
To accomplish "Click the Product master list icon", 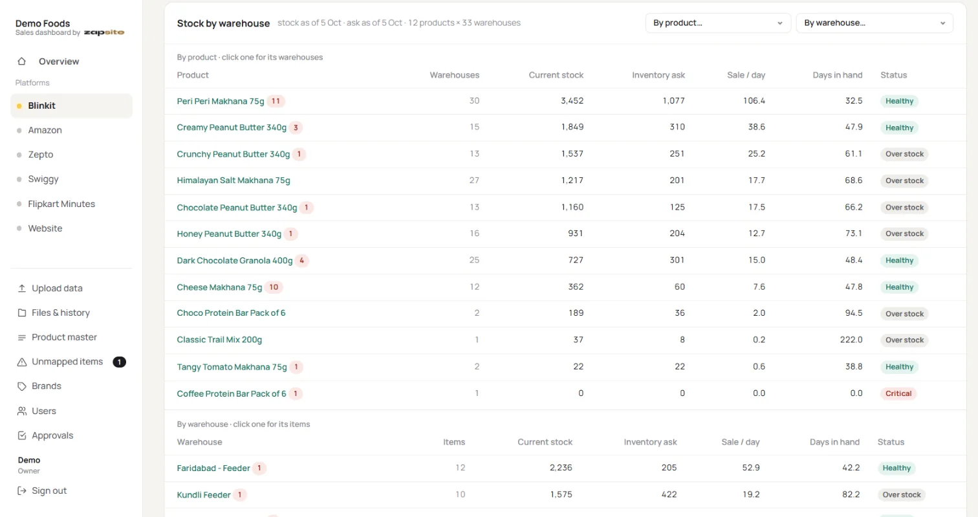I will click(22, 337).
